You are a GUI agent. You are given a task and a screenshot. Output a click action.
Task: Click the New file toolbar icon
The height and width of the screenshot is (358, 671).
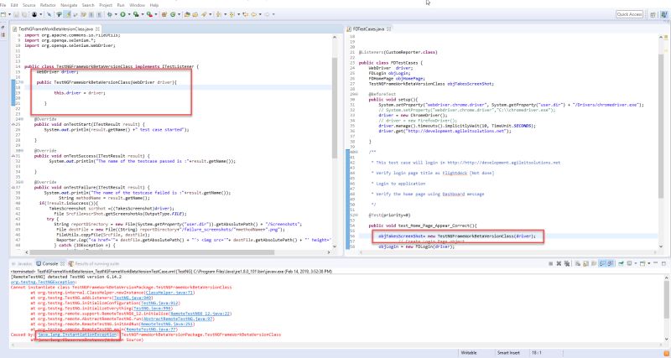pyautogui.click(x=3, y=14)
